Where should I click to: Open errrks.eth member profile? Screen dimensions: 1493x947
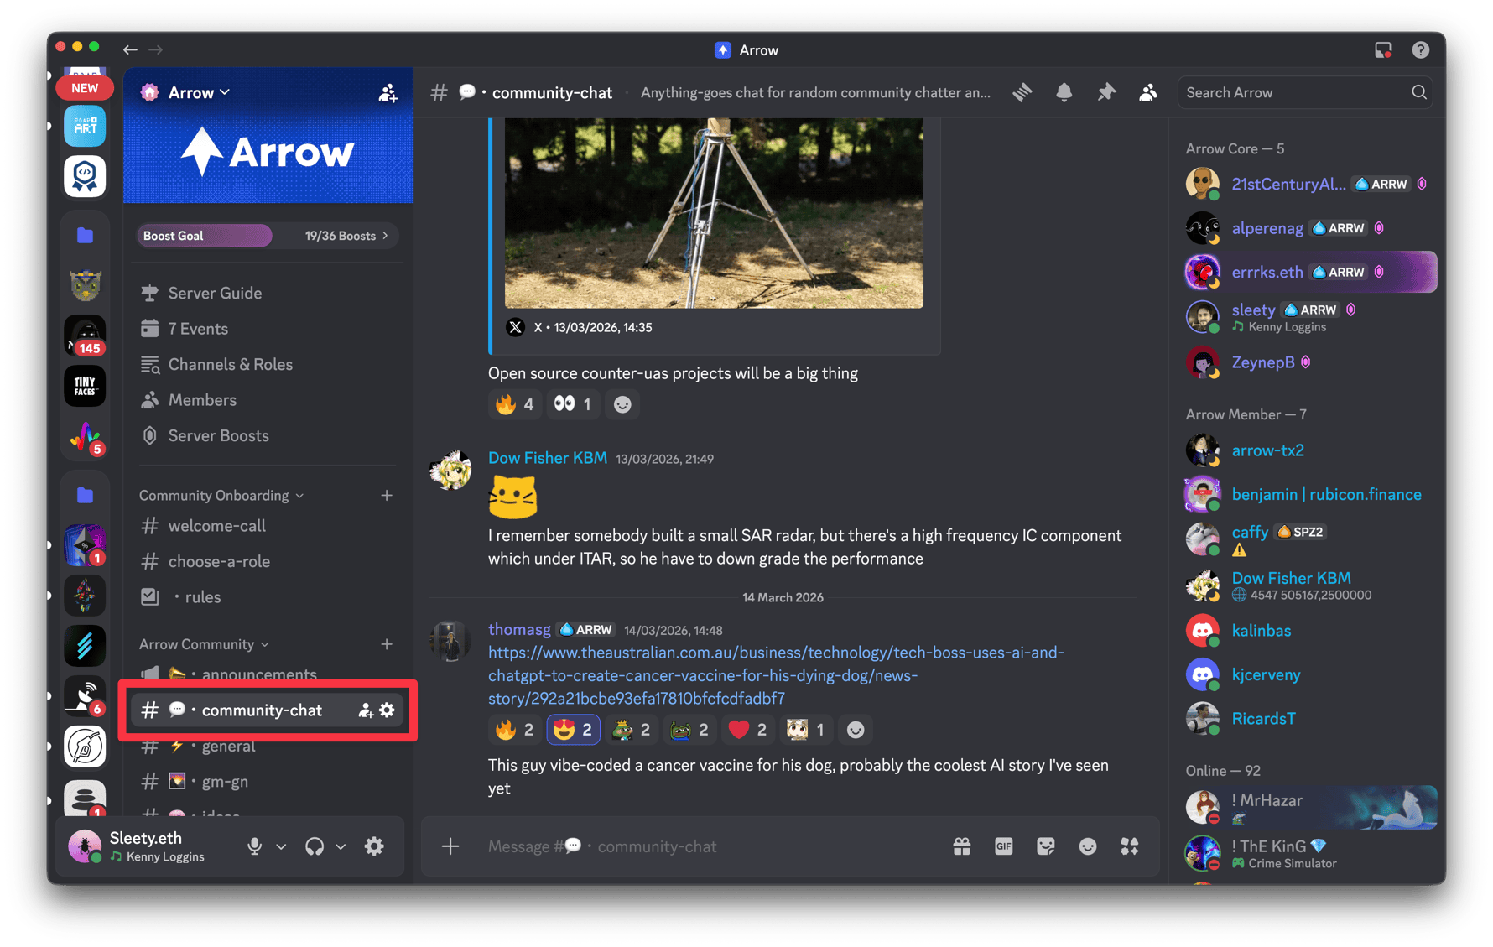coord(1310,272)
